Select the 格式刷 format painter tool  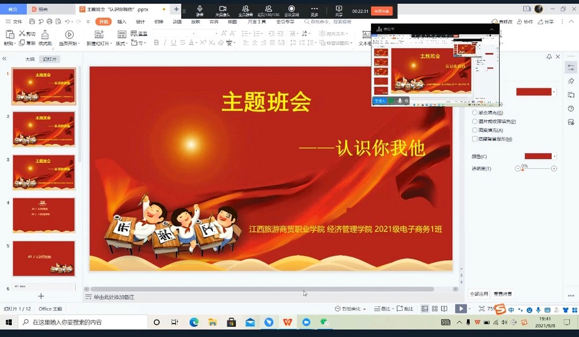coord(45,35)
